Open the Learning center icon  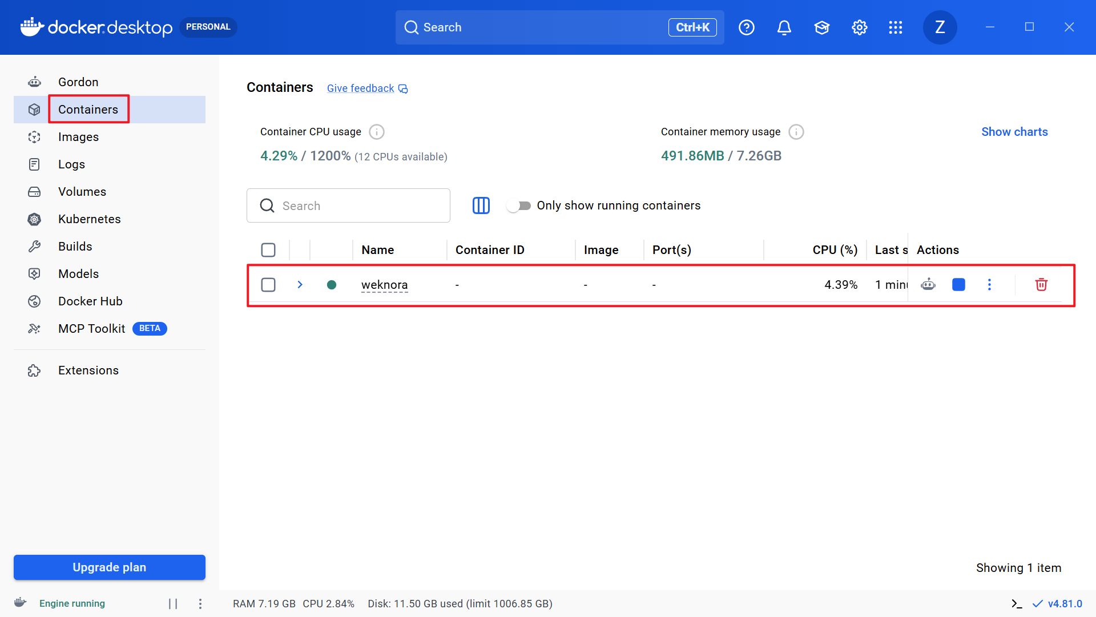pos(822,27)
